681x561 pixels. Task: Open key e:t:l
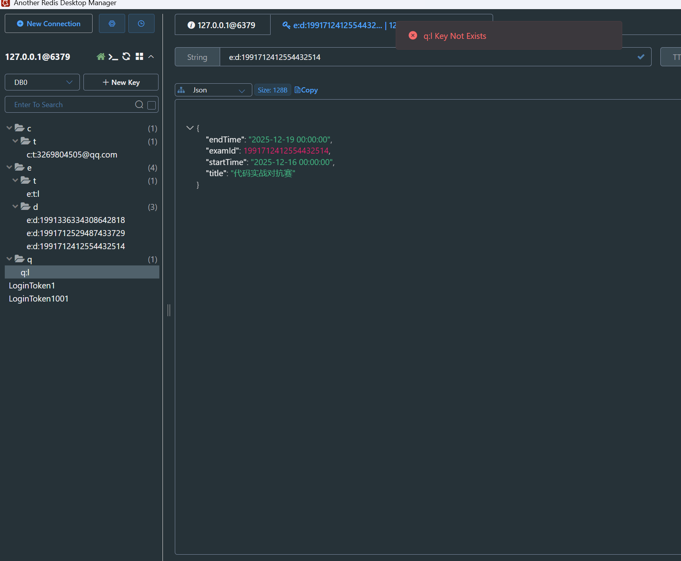click(33, 194)
